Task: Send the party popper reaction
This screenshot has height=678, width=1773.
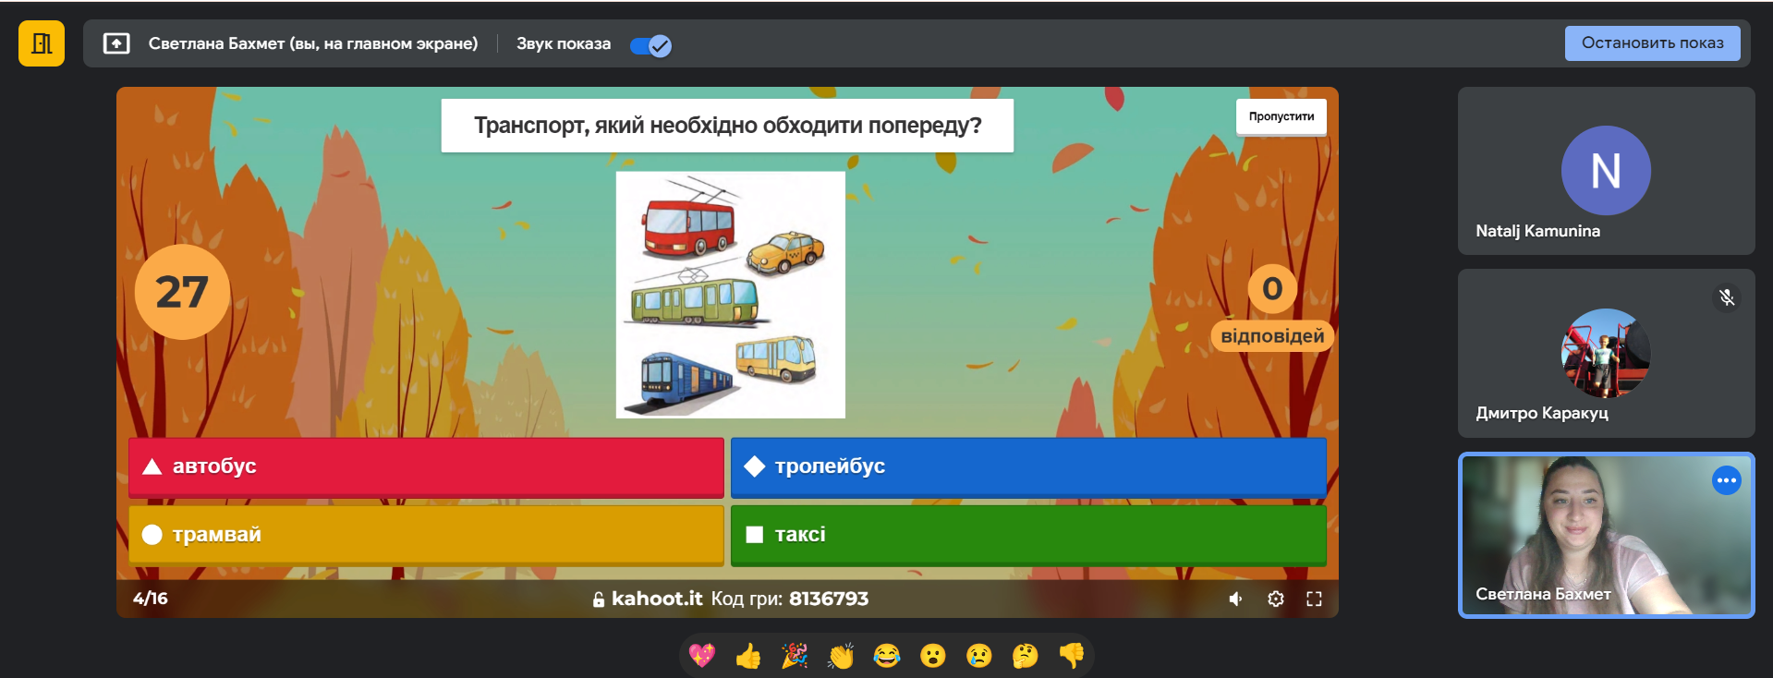Action: coord(795,656)
